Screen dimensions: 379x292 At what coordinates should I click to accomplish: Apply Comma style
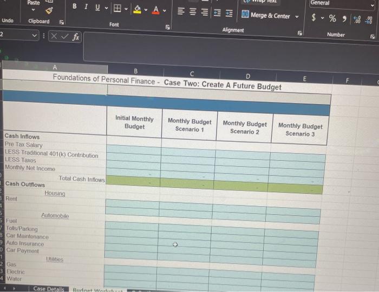tap(344, 18)
